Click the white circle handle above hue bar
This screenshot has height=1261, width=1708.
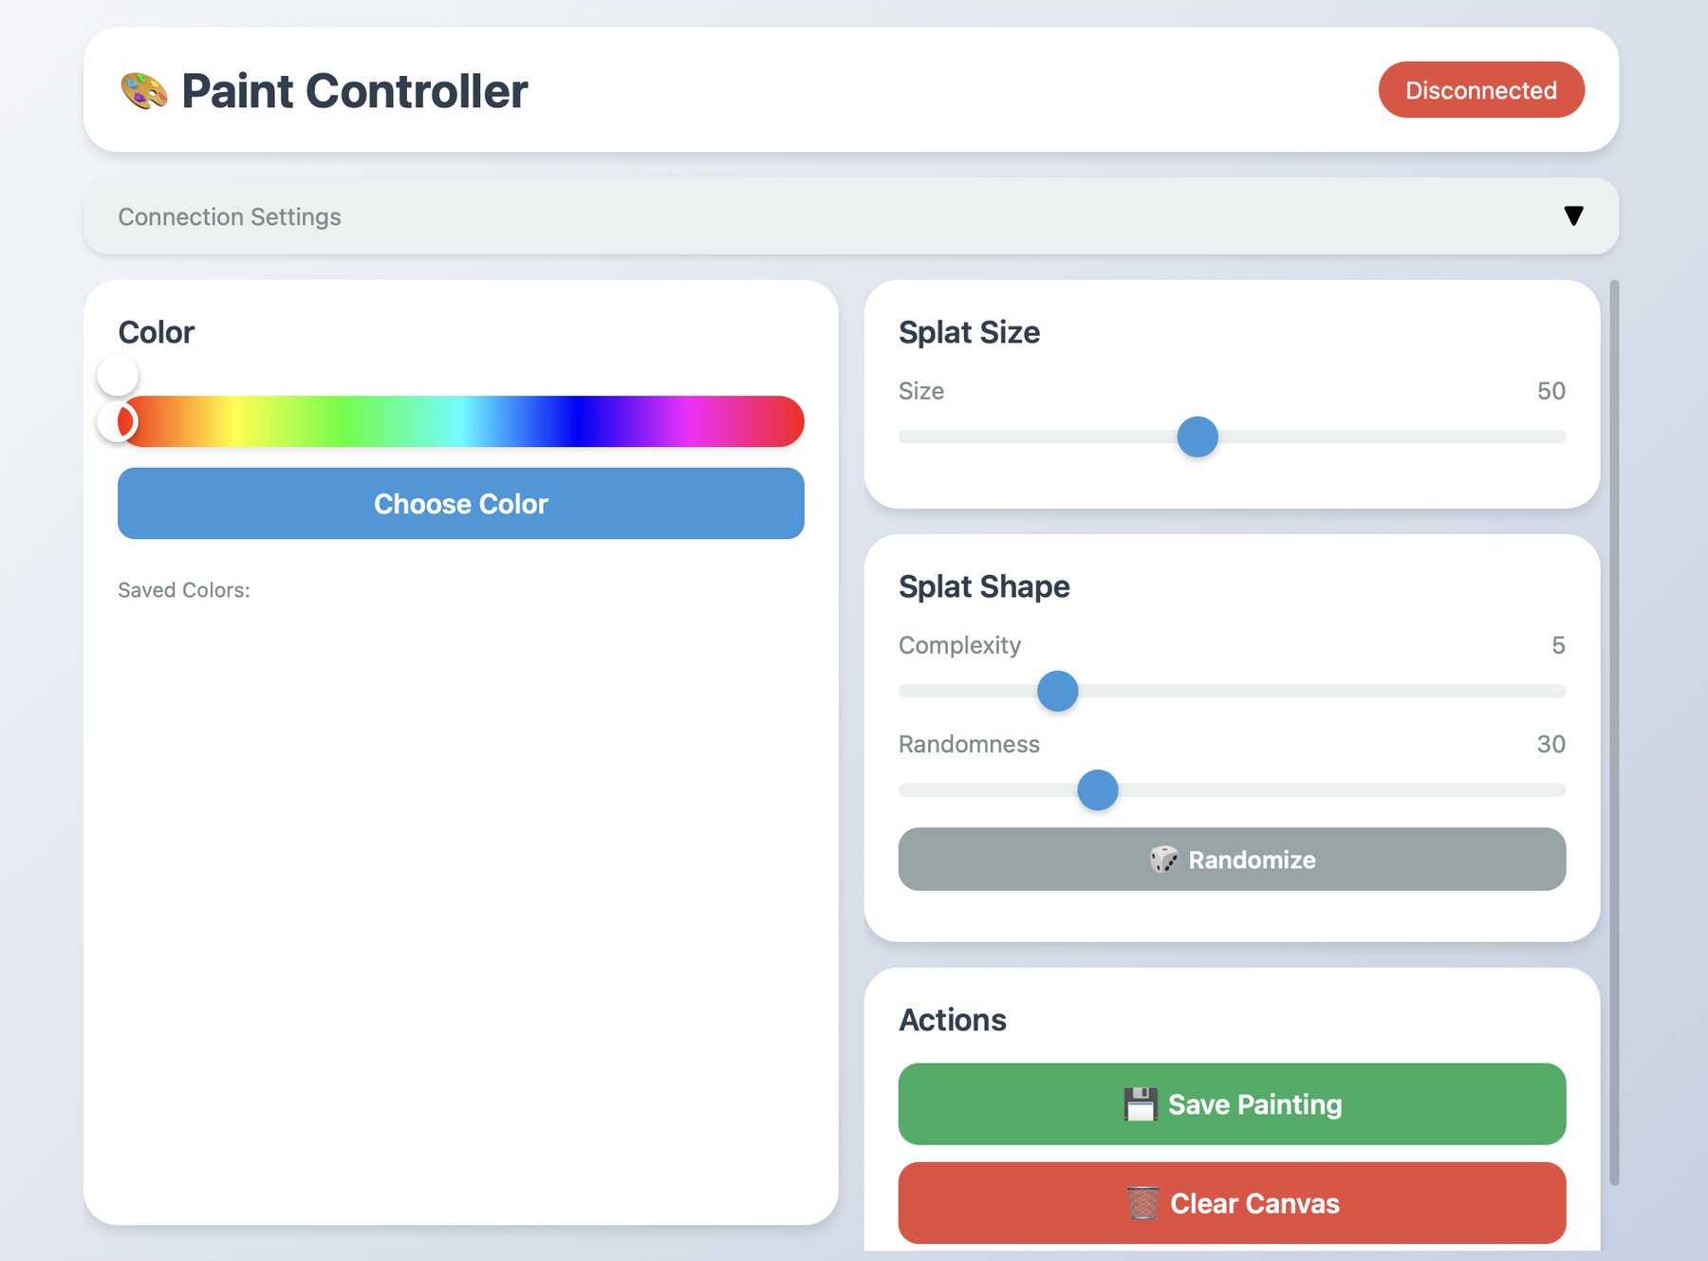pos(118,376)
